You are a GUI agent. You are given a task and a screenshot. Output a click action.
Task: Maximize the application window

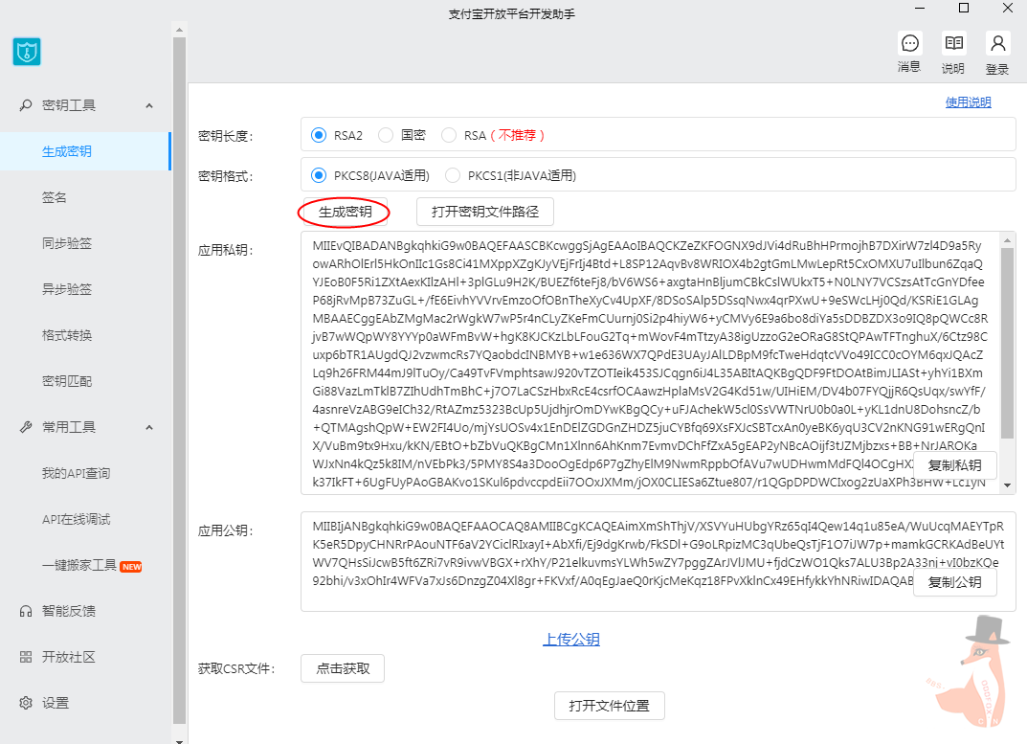click(964, 8)
